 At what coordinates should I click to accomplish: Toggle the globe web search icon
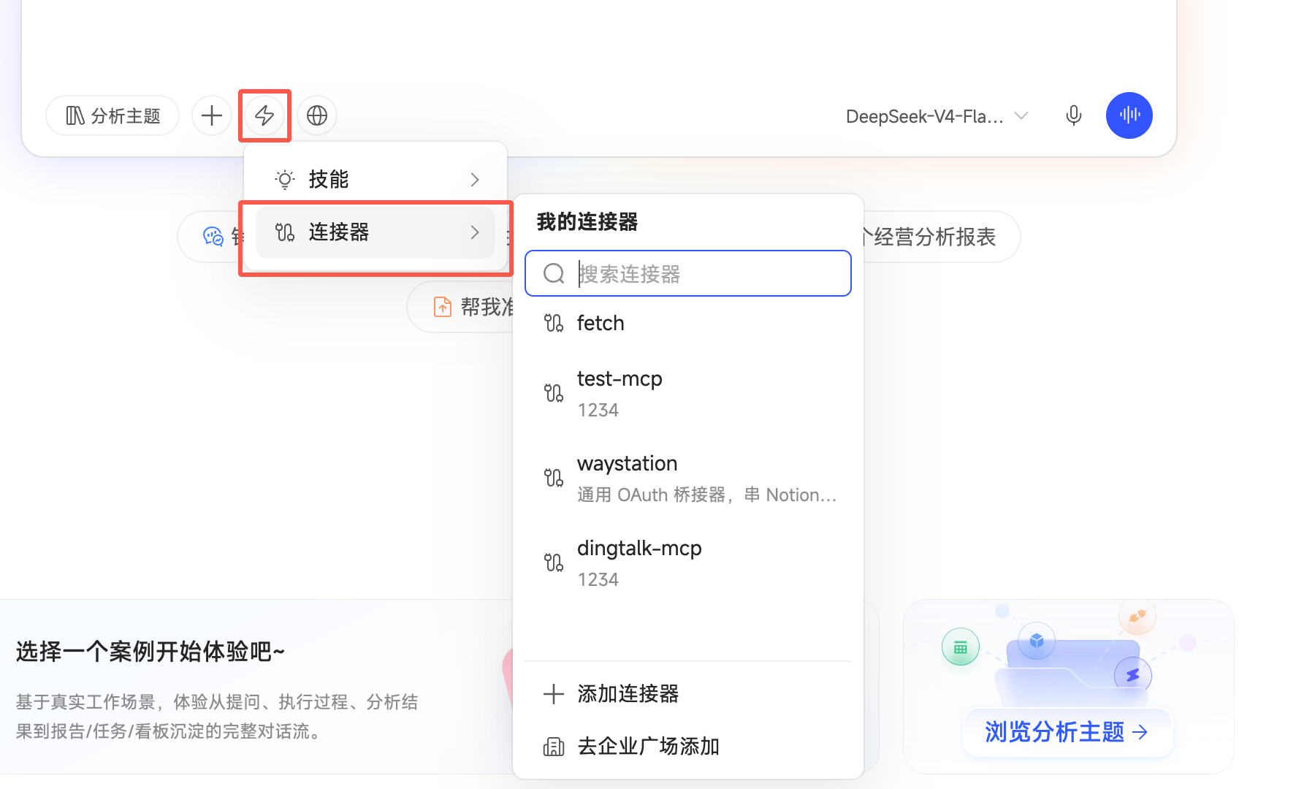317,115
